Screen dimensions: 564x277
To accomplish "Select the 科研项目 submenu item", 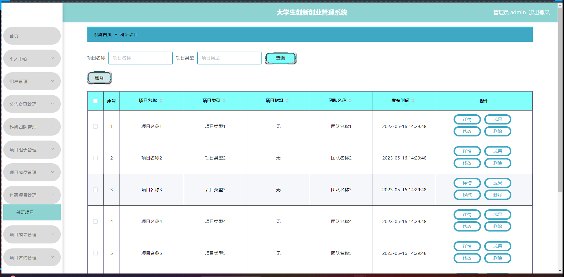I will [x=32, y=212].
